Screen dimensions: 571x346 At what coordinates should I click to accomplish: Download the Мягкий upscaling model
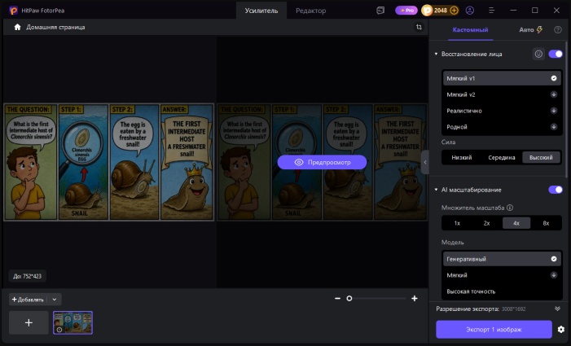coord(554,275)
